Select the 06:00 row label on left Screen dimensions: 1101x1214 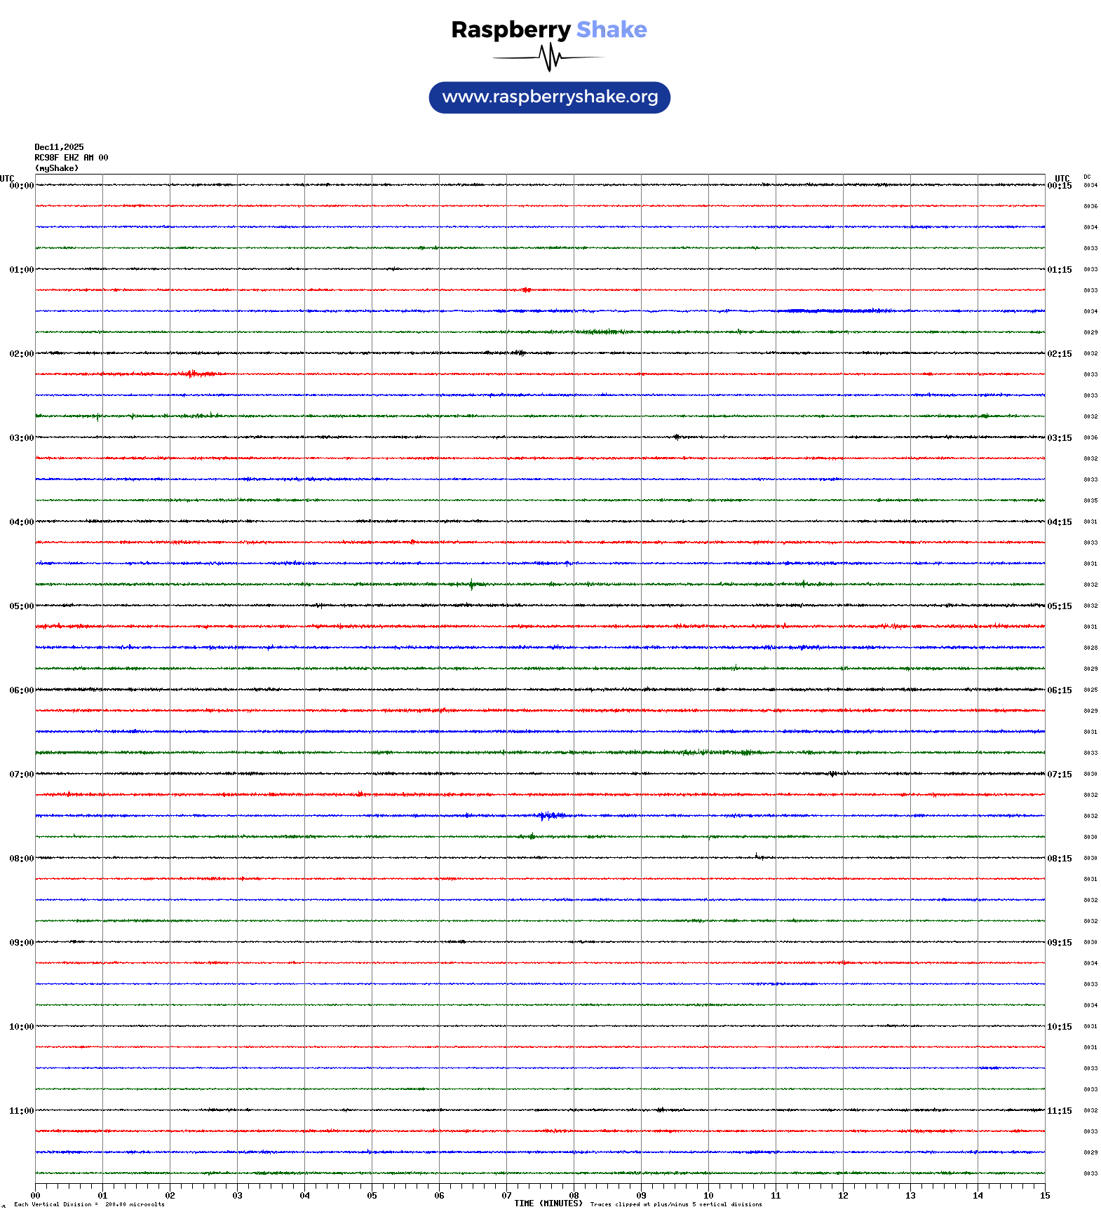coord(21,690)
